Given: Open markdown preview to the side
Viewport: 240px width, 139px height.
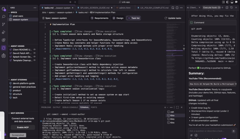Looking at the screenshot, I should pyautogui.click(x=173, y=8).
